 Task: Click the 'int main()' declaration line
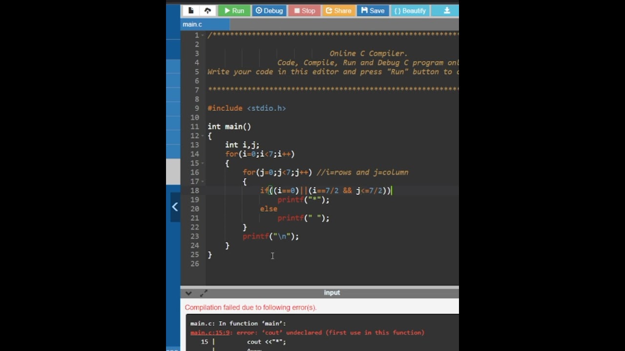pos(229,127)
